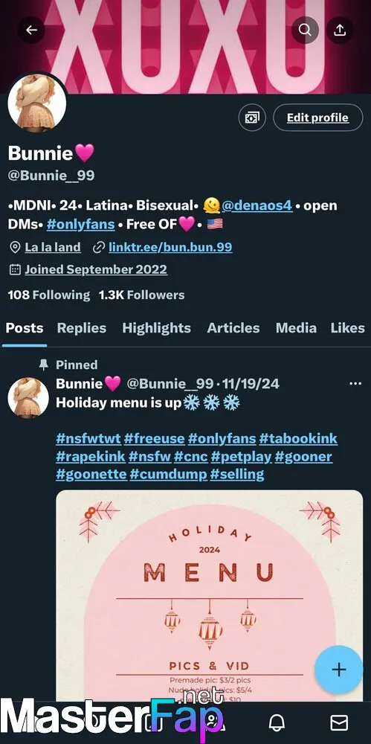
Task: View the 108 Following list
Action: pos(48,295)
